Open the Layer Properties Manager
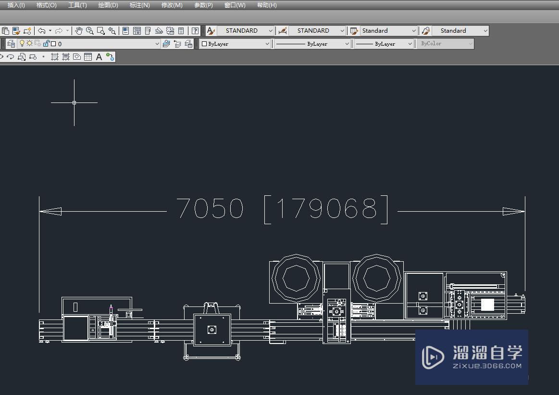 coord(11,43)
